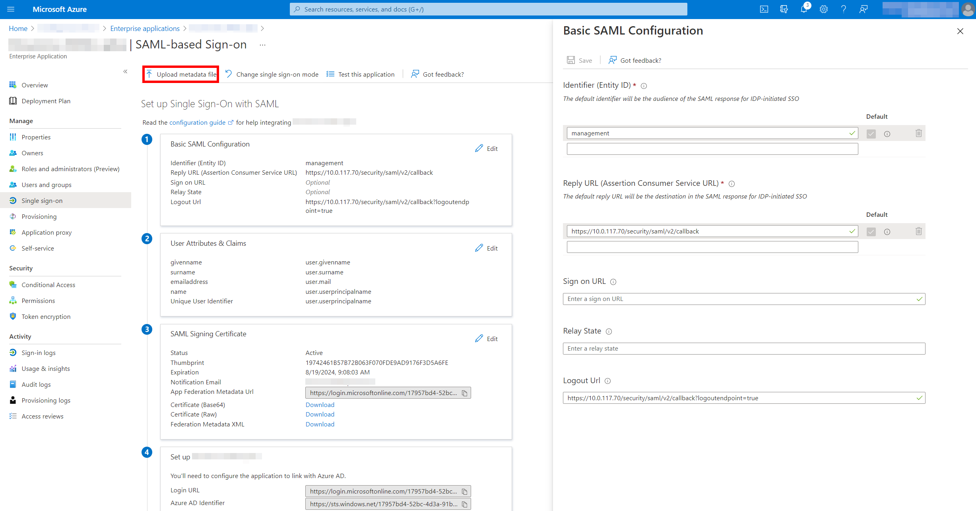Open the configuration guide link
The width and height of the screenshot is (976, 511).
point(197,122)
